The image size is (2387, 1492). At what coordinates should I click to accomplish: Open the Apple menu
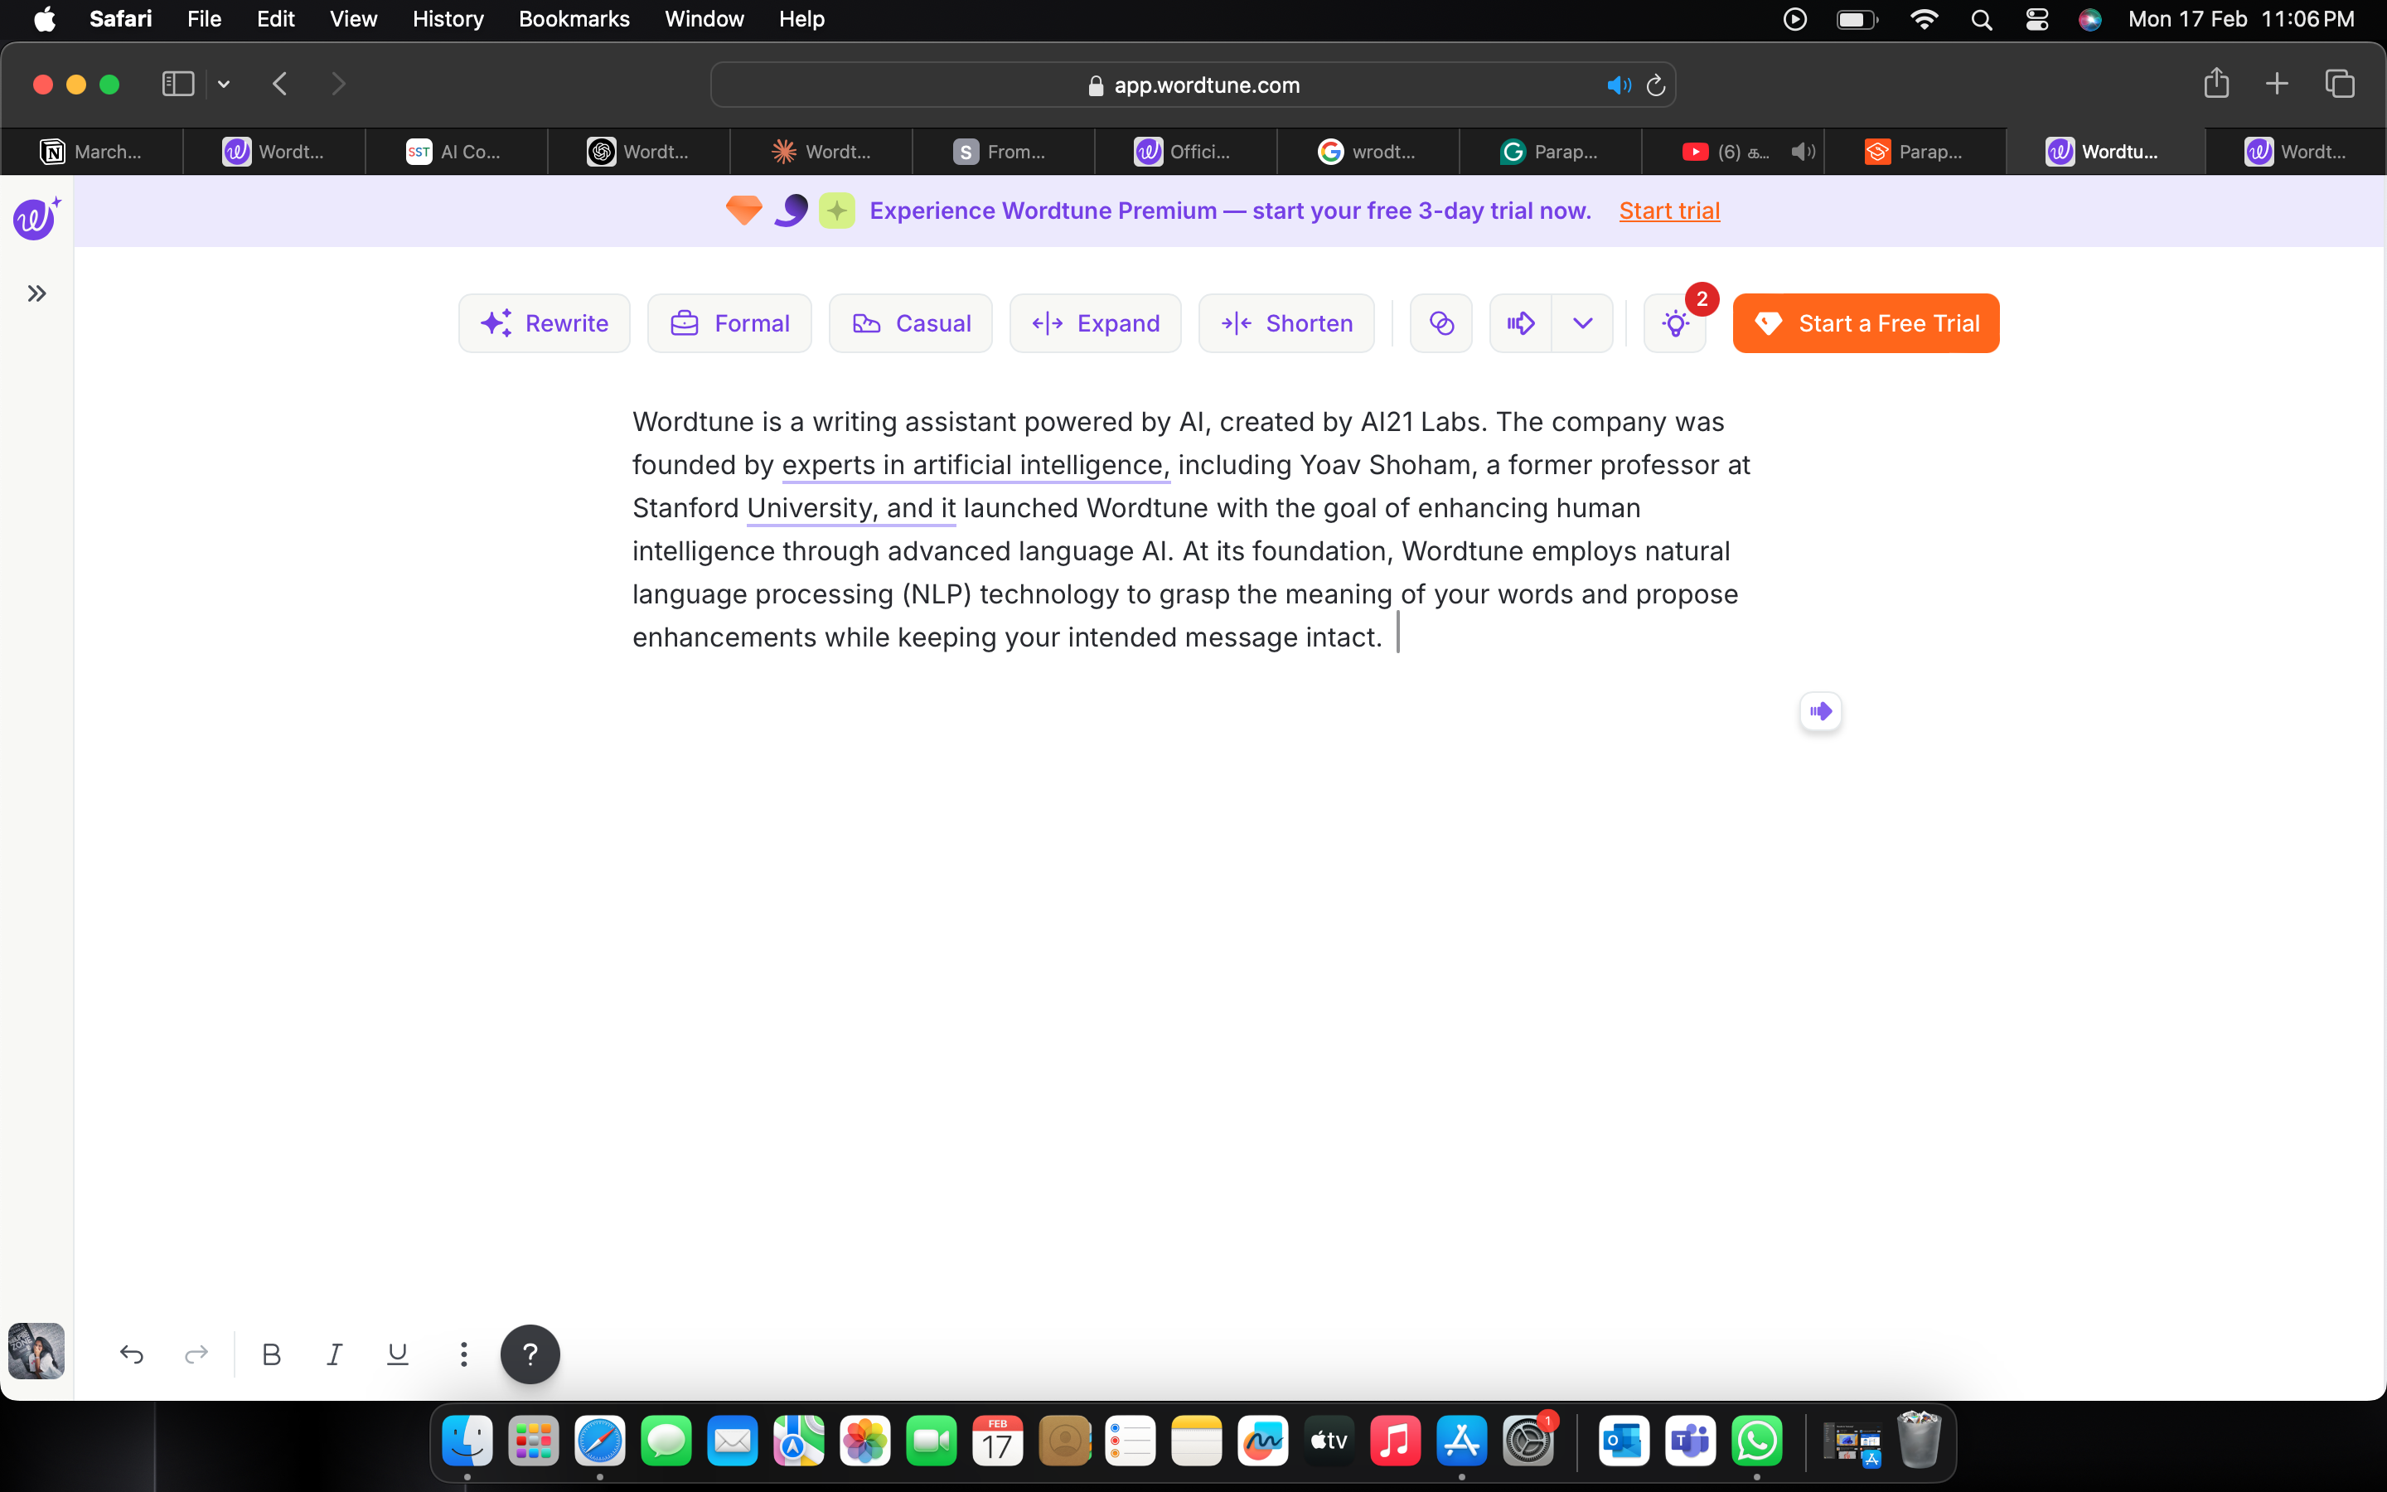coord(45,19)
